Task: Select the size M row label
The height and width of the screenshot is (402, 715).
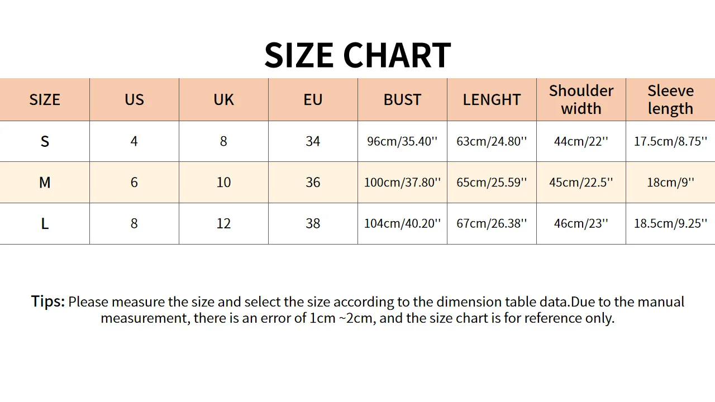Action: pos(45,183)
